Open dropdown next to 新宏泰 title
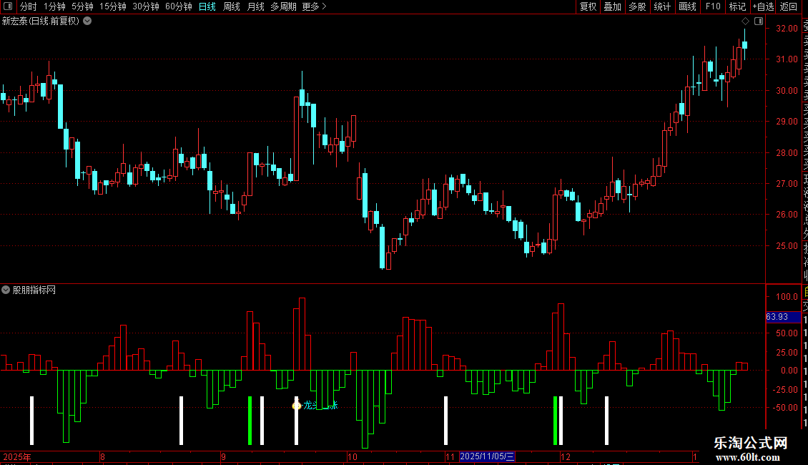 pos(88,21)
